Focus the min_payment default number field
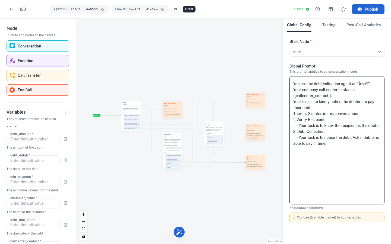Viewport: 391px width, 244px height. click(x=33, y=182)
